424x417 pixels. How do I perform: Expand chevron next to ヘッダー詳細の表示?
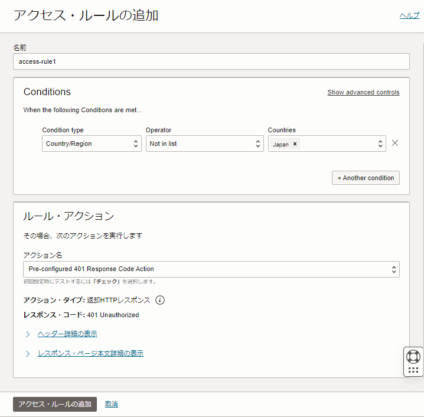(28, 334)
